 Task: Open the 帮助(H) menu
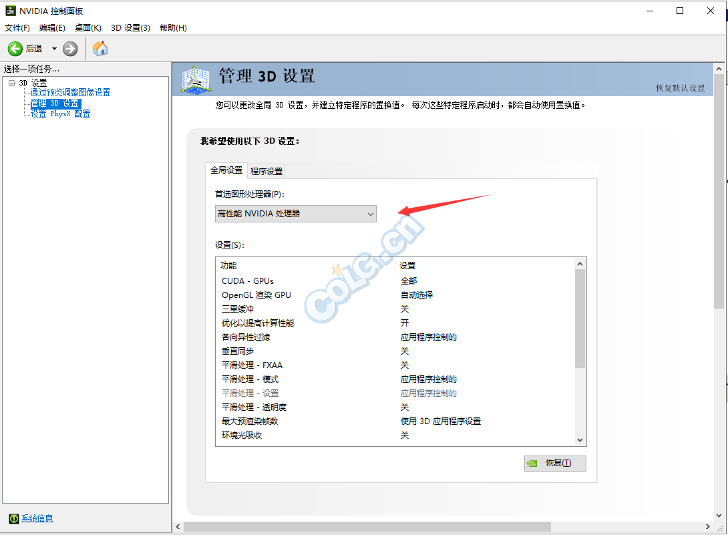173,27
